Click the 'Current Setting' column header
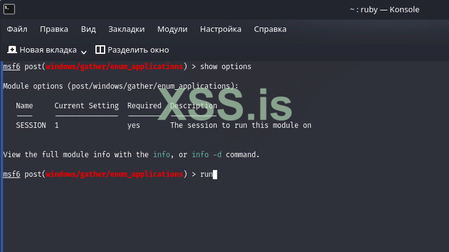The width and height of the screenshot is (449, 252). 86,106
